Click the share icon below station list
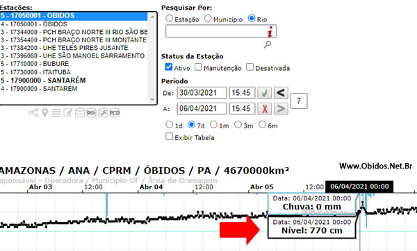Image resolution: width=417 pixels, height=251 pixels. [x=34, y=113]
